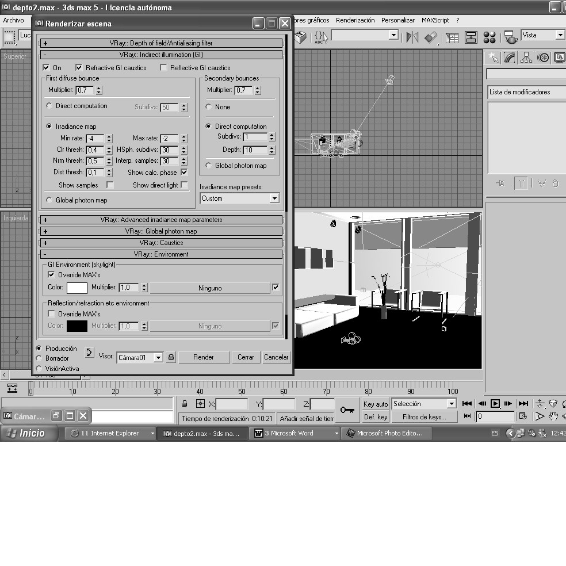
Task: Switch to the Hierarchy command panel tab
Action: click(526, 58)
